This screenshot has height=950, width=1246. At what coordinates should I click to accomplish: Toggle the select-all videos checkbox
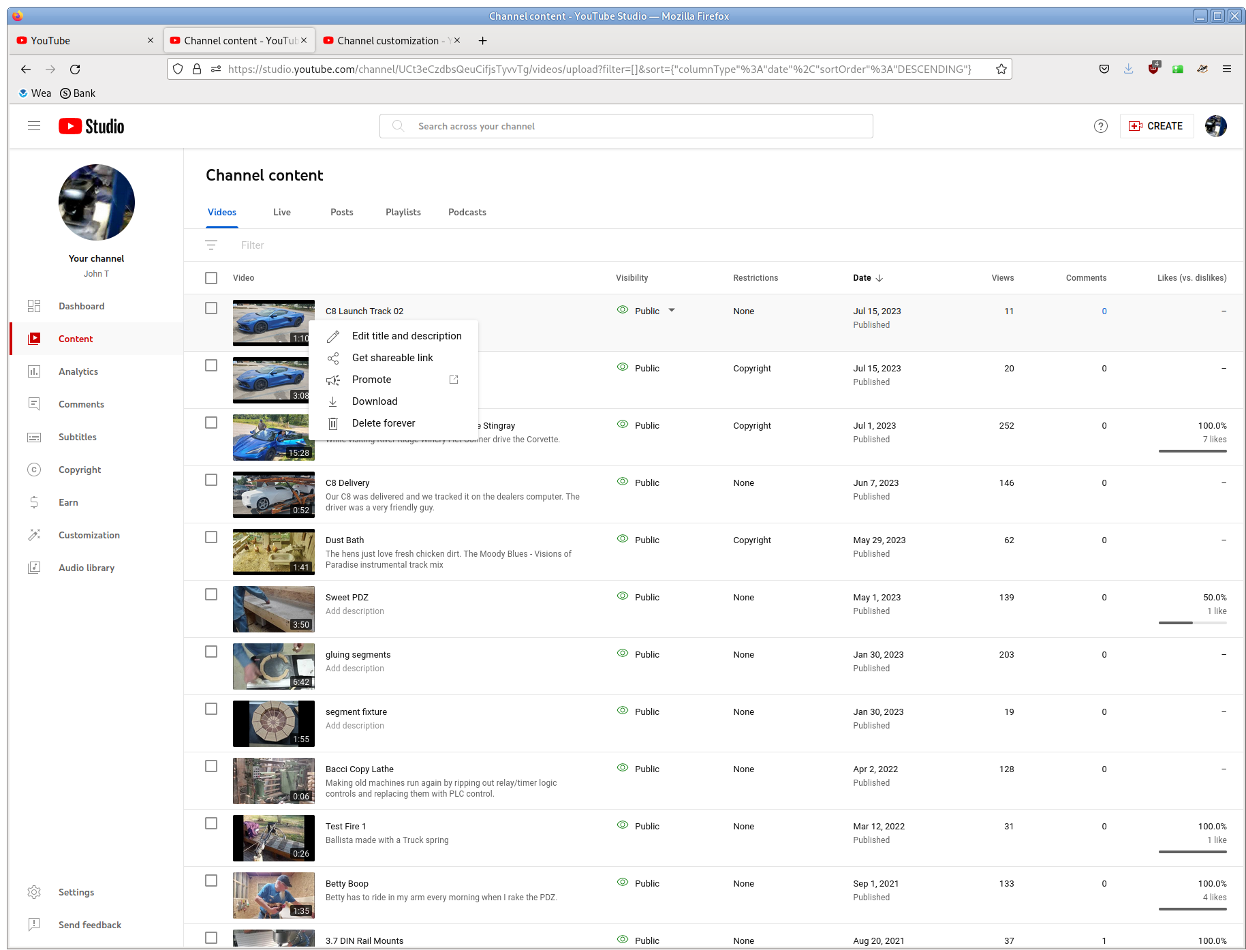(x=211, y=278)
